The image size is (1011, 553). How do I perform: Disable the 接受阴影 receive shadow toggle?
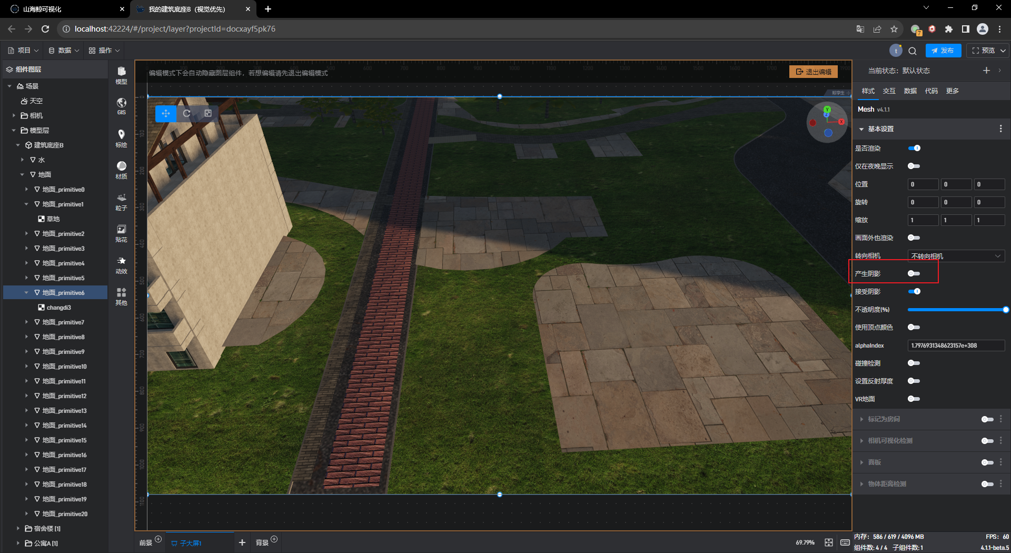point(914,291)
